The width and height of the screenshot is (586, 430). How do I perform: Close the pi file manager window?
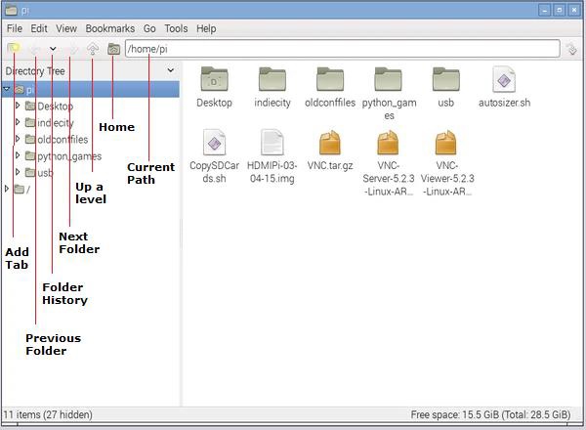(x=574, y=10)
